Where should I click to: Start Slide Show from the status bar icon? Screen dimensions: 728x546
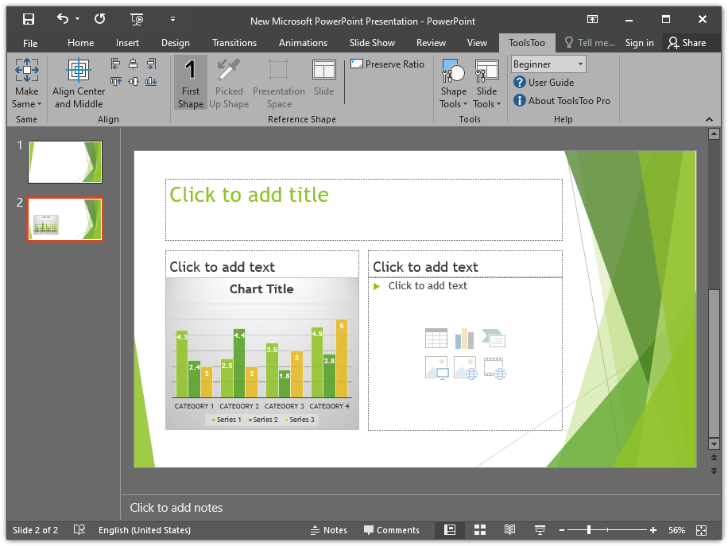[540, 530]
